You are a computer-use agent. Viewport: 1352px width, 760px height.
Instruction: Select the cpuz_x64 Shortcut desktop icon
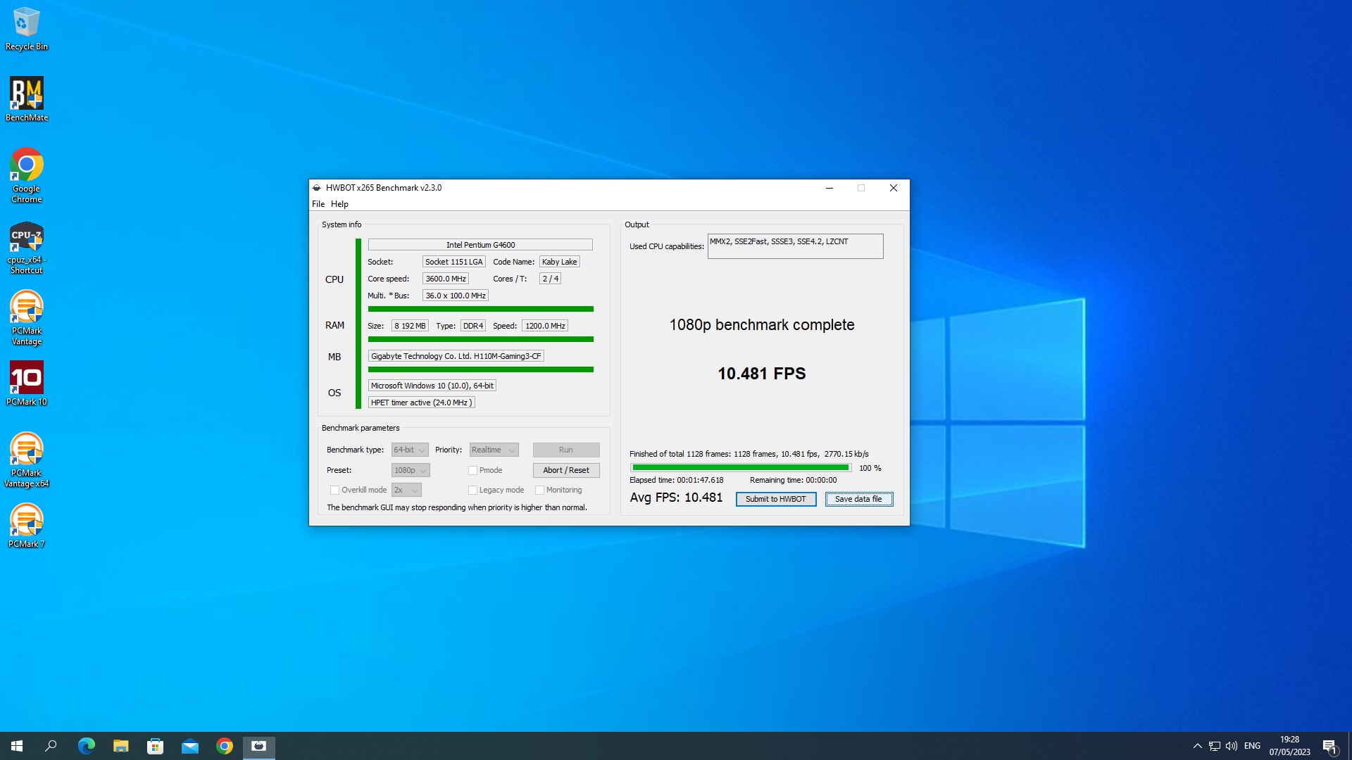click(27, 248)
